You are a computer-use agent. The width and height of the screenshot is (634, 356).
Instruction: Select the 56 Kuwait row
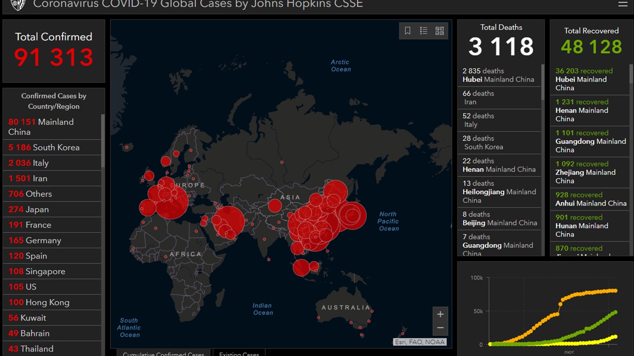point(52,318)
